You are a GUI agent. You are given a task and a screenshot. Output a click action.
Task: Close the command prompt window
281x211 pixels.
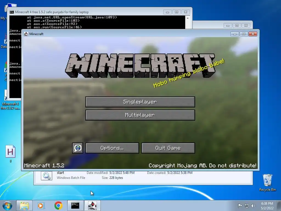[186, 12]
